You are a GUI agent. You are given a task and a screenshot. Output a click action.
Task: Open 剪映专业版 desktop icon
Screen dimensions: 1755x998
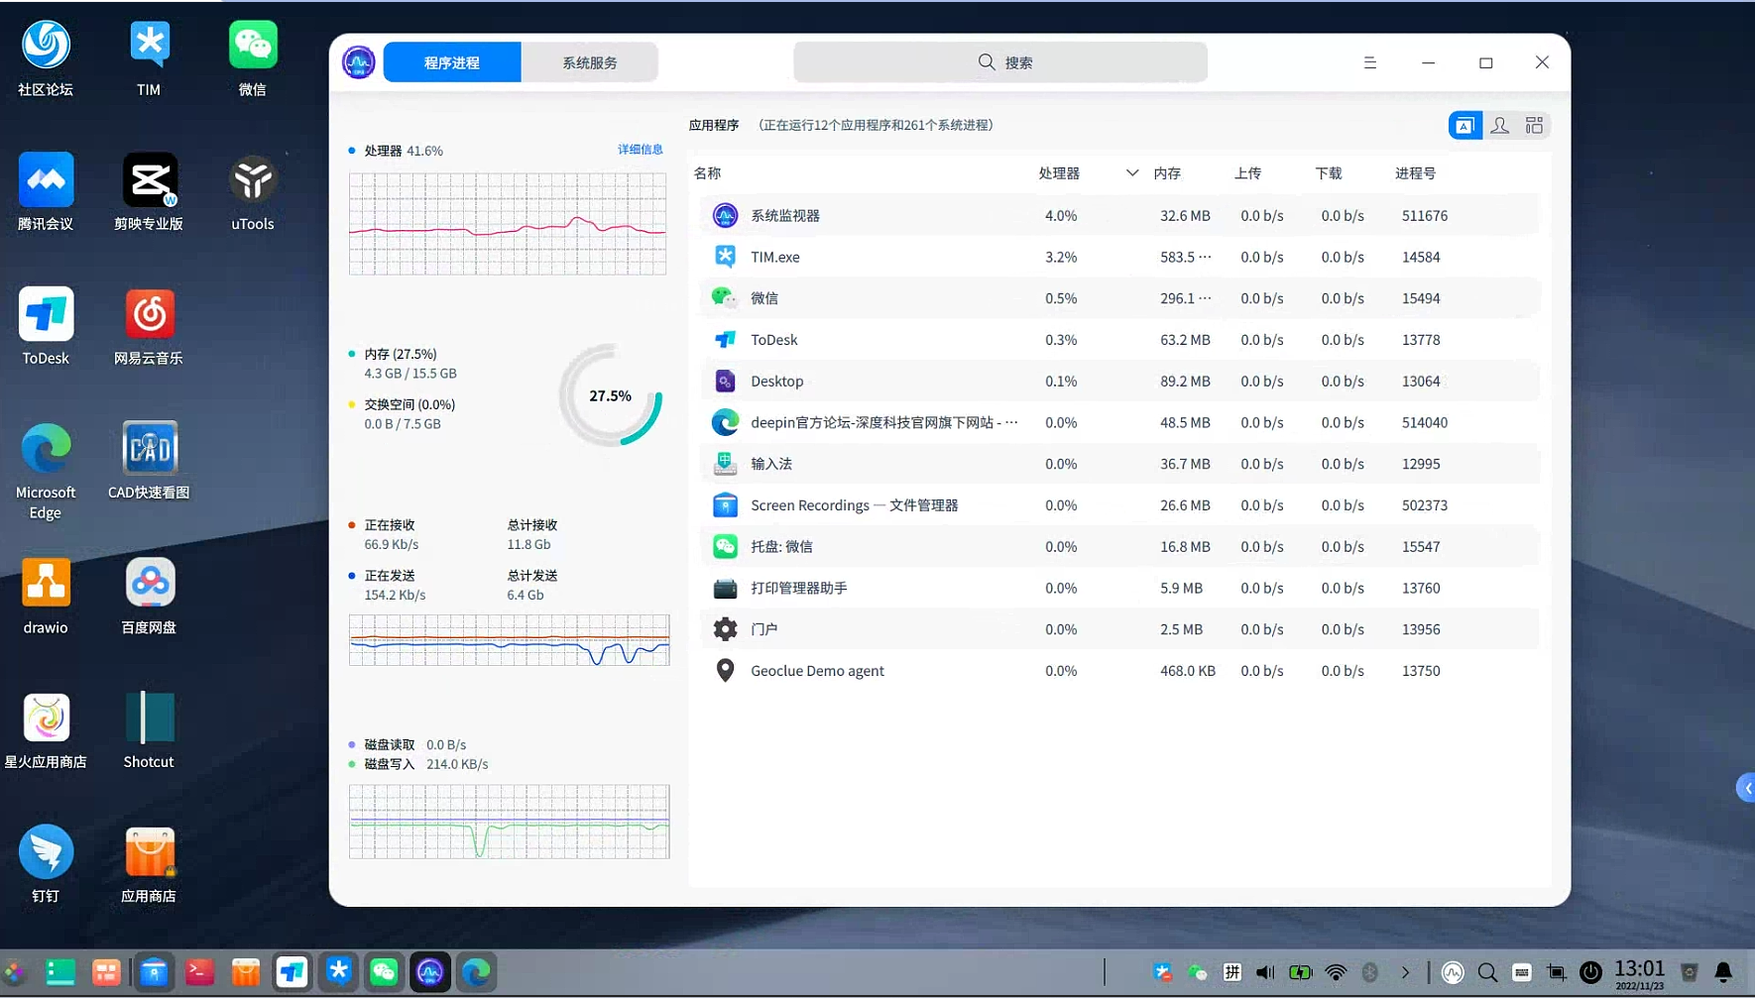(x=149, y=191)
